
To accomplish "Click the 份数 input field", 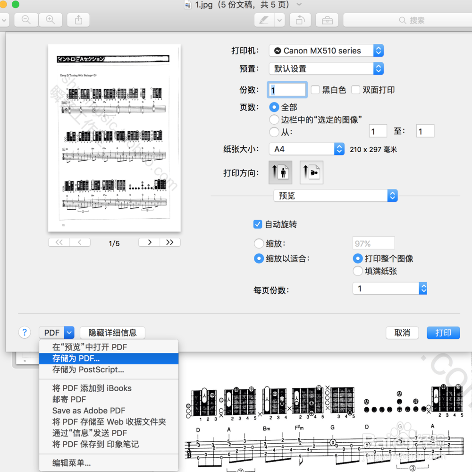I will click(x=287, y=90).
